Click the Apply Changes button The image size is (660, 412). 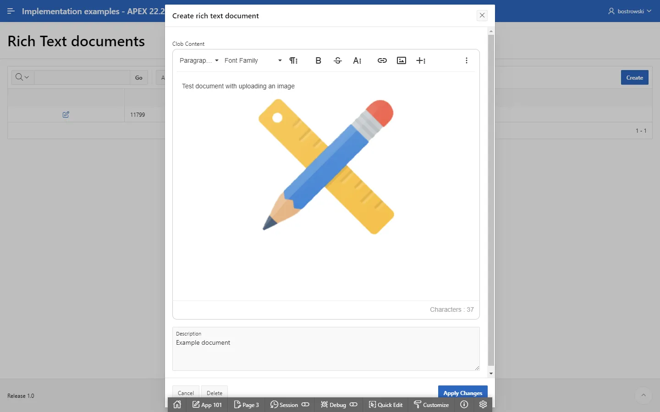462,392
